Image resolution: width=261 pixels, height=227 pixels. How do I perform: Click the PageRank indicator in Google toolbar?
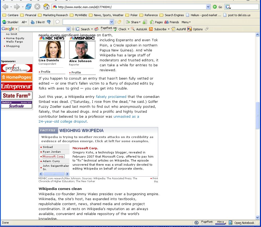(x=106, y=29)
